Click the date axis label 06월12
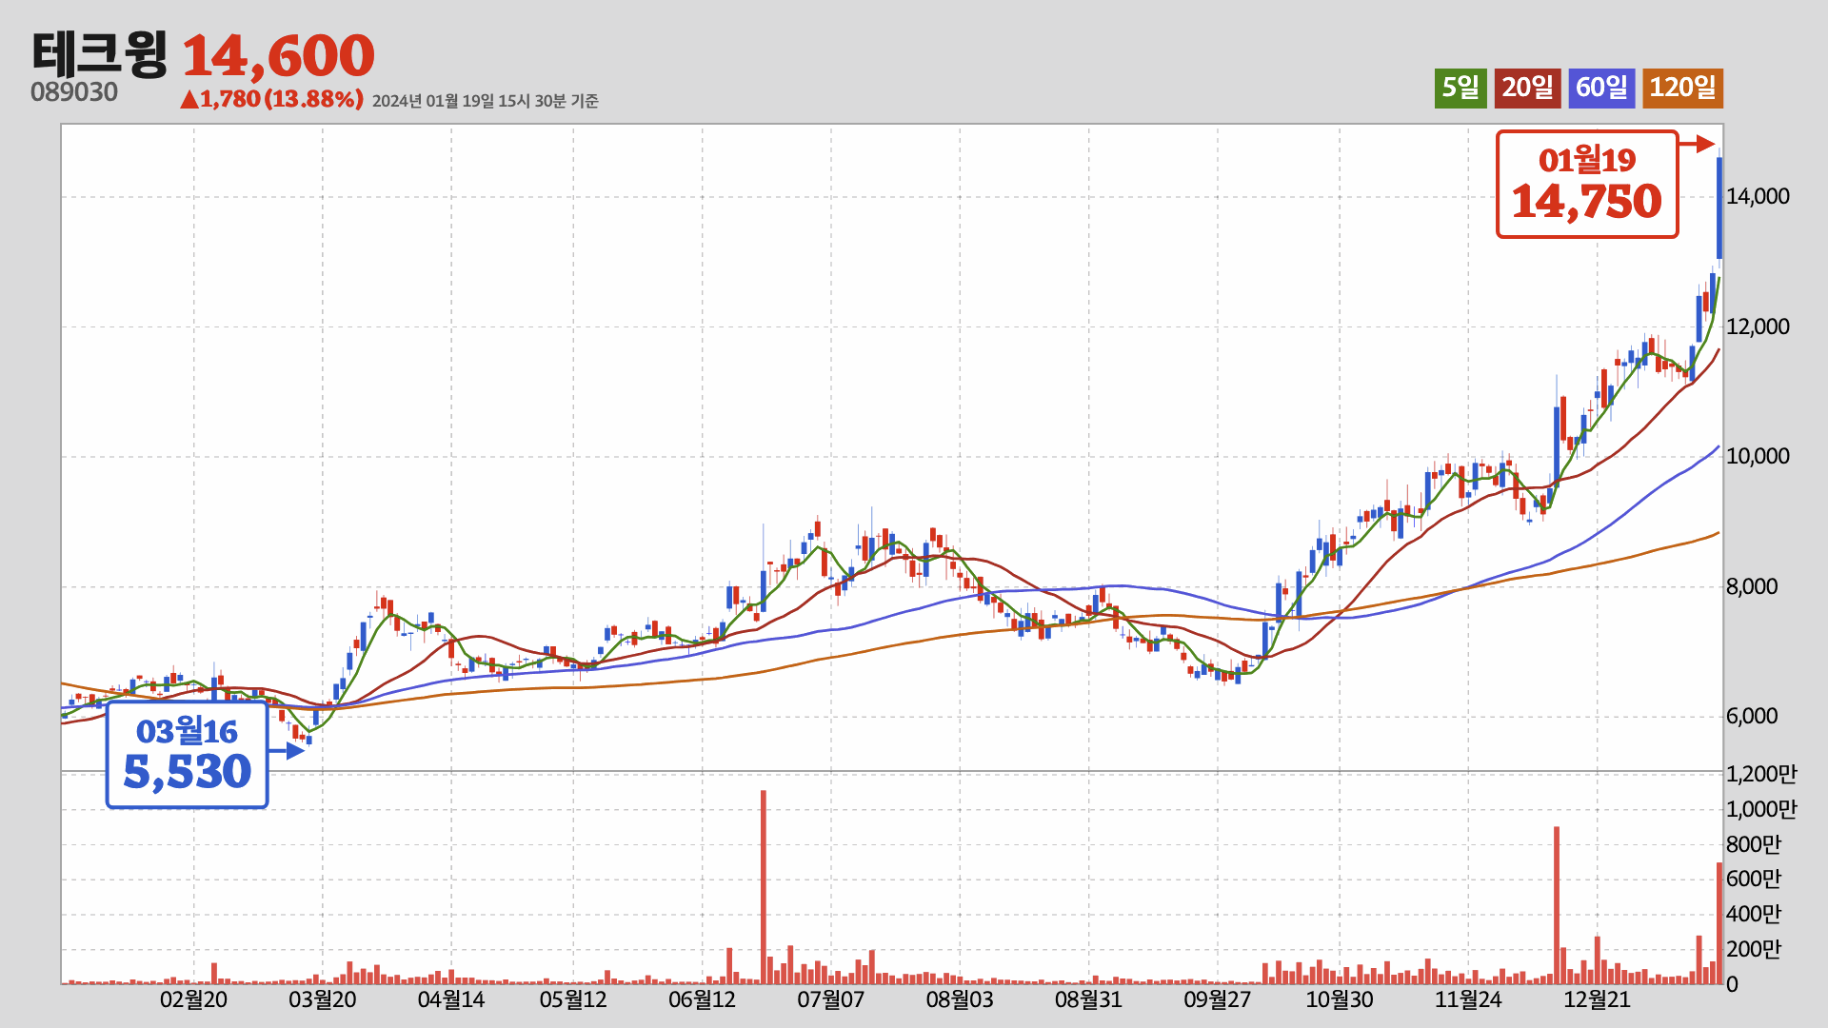 click(x=703, y=1000)
